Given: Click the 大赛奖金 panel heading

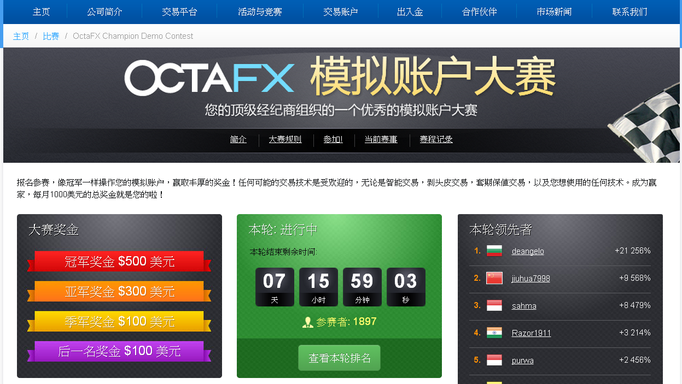Looking at the screenshot, I should [54, 230].
